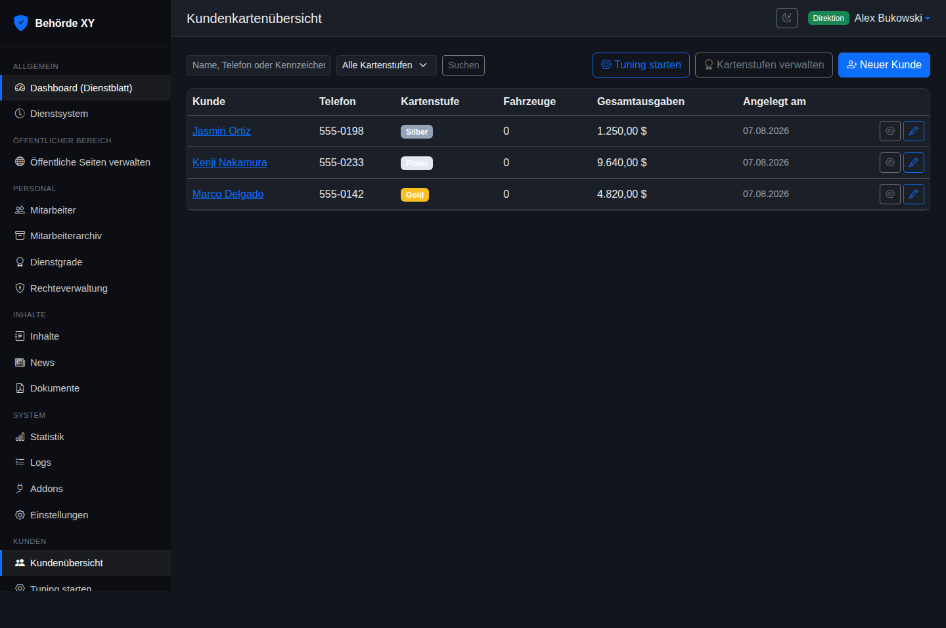Expand the Alle Kartenstufen dropdown
This screenshot has width=946, height=628.
tap(386, 65)
